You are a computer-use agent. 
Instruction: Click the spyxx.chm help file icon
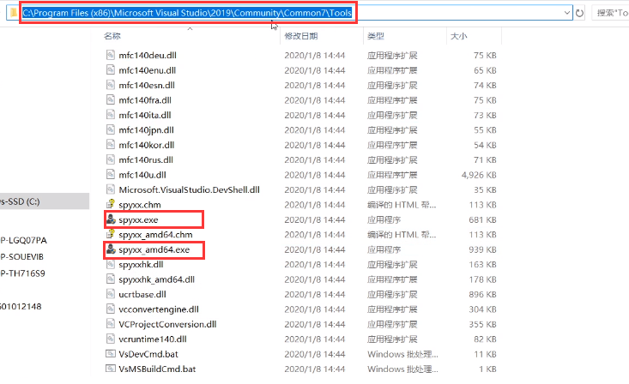coord(111,204)
